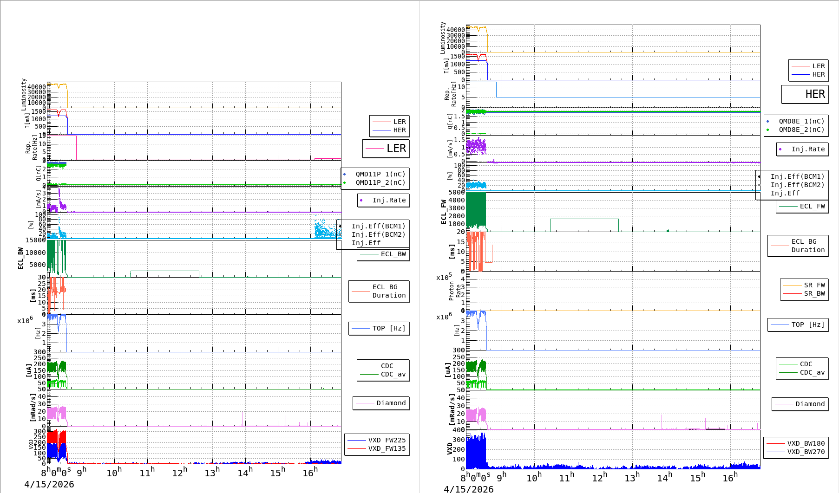Click the 12h tick on left time axis
Image resolution: width=839 pixels, height=493 pixels.
click(179, 473)
